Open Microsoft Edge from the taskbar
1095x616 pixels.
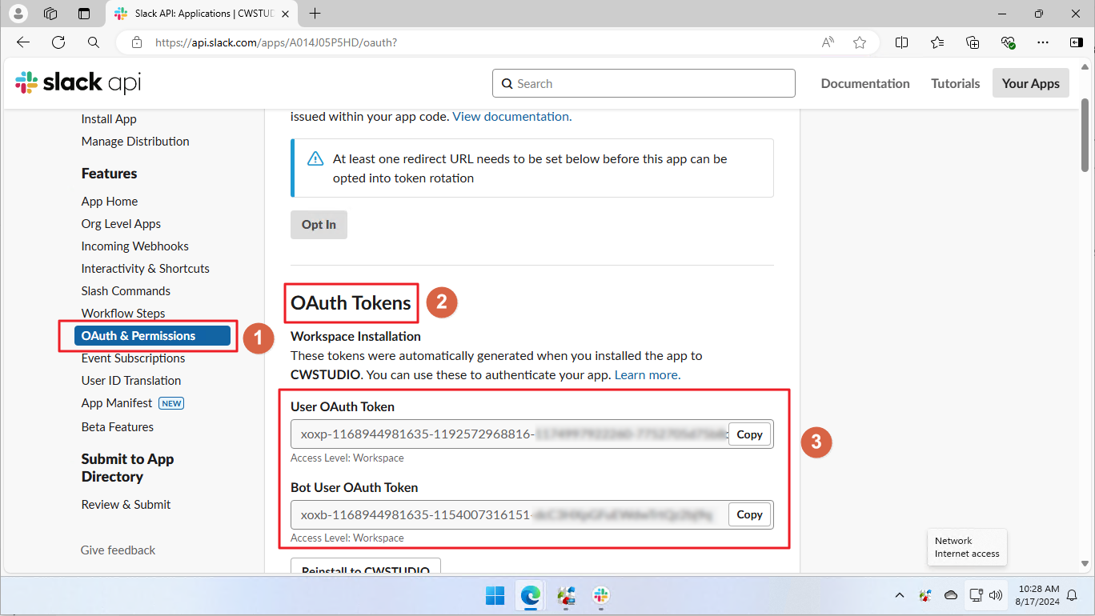(x=530, y=595)
